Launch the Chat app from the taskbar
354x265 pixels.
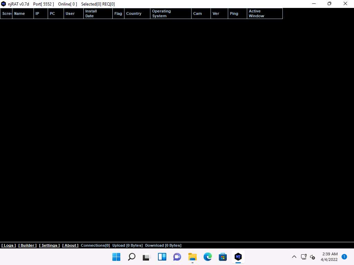pyautogui.click(x=177, y=257)
